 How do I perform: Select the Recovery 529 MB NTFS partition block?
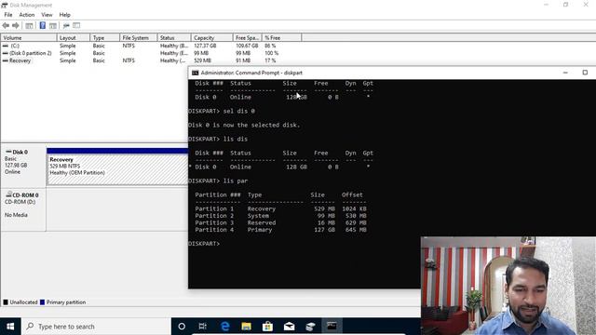tap(117, 167)
